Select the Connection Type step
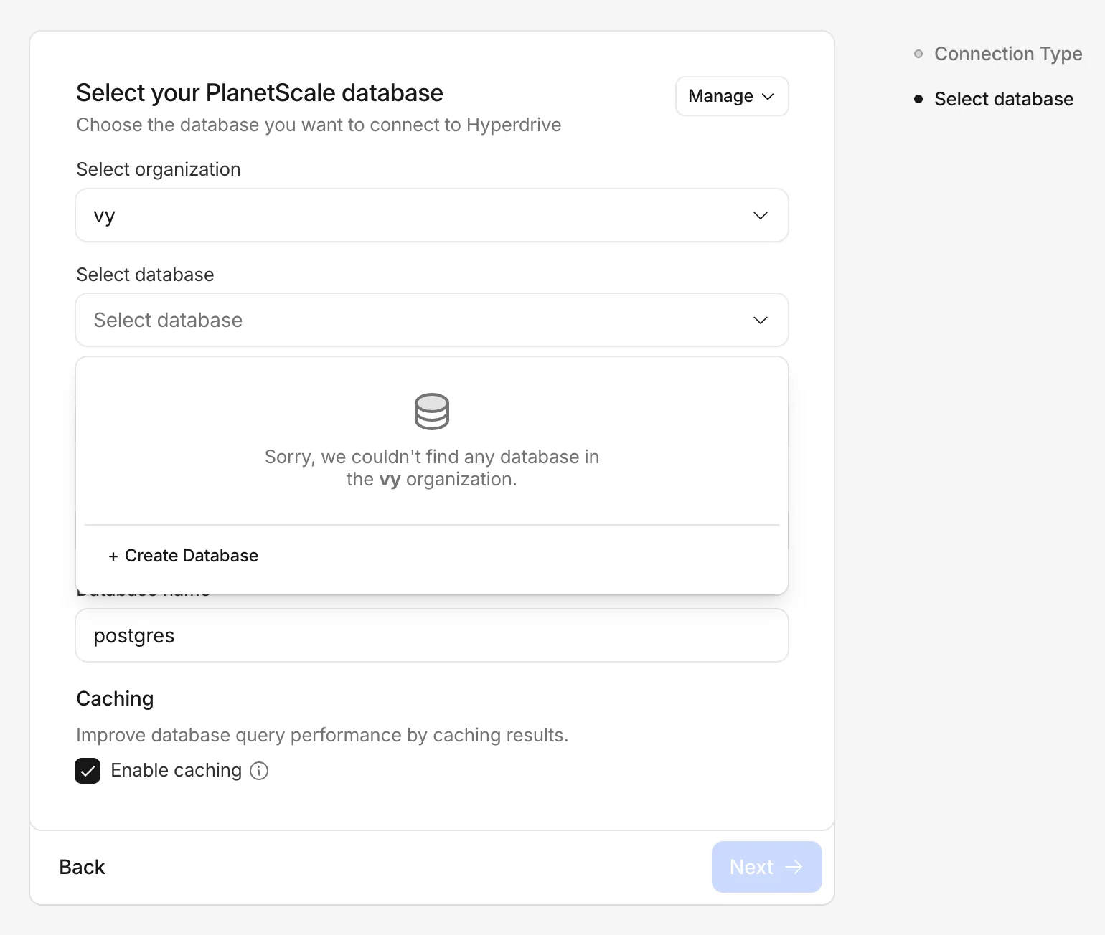 pyautogui.click(x=1007, y=53)
